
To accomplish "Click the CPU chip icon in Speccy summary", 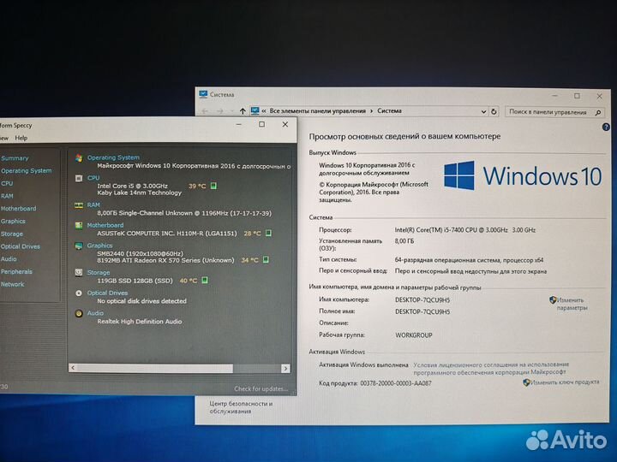I will click(79, 178).
